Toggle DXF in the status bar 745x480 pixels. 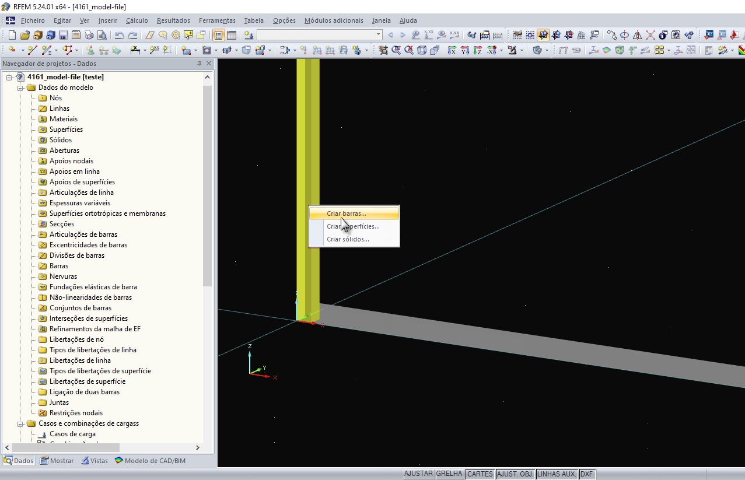click(586, 474)
